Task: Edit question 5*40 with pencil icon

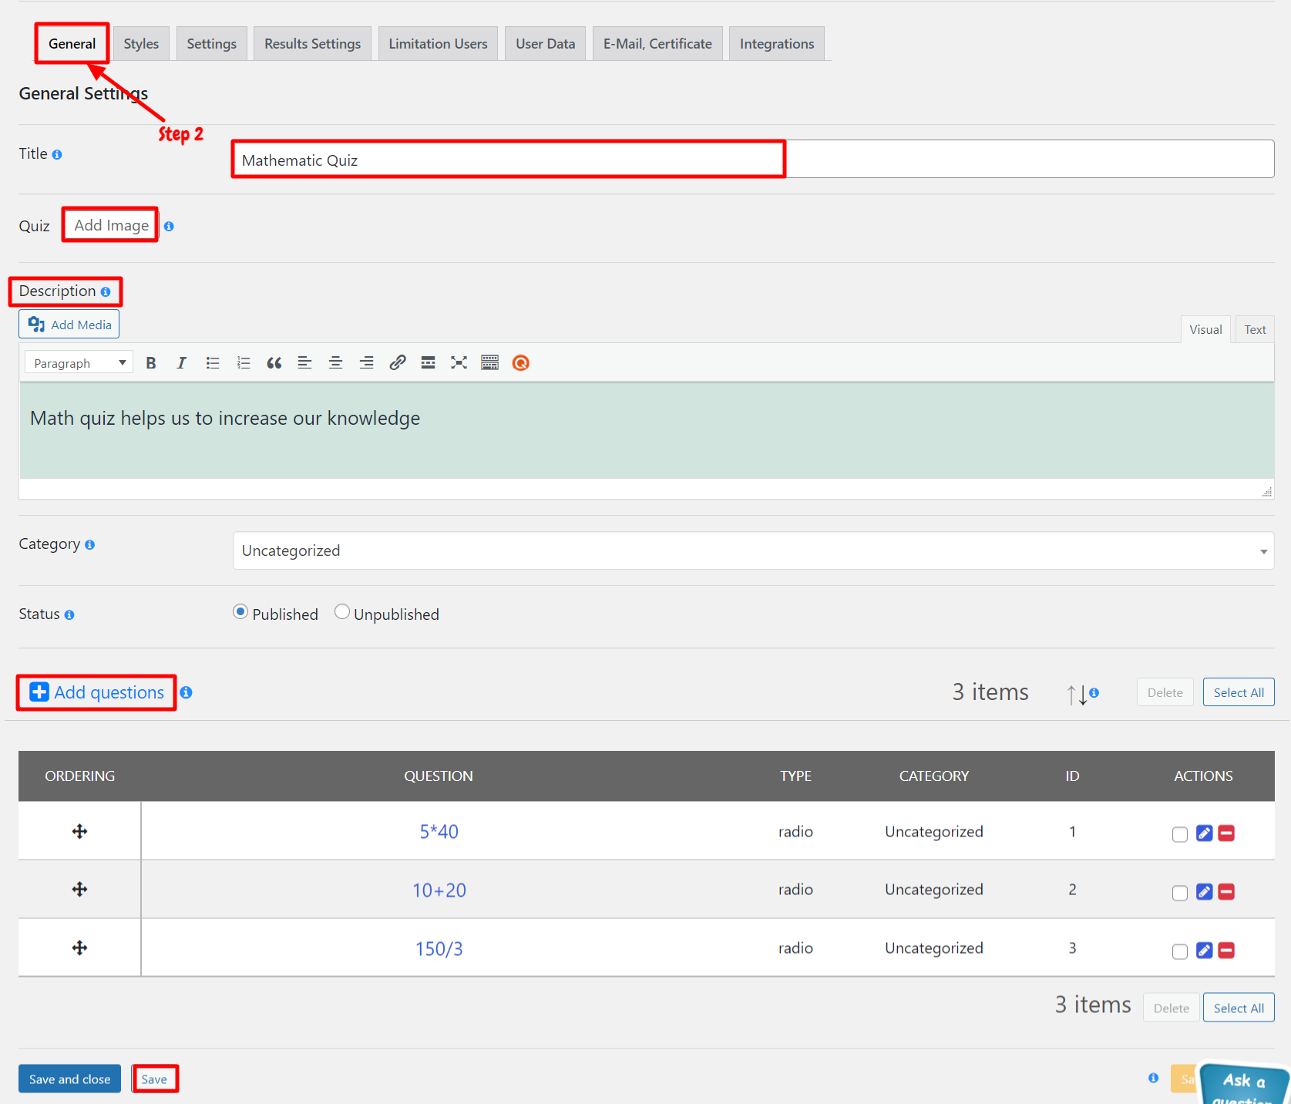Action: 1205,833
